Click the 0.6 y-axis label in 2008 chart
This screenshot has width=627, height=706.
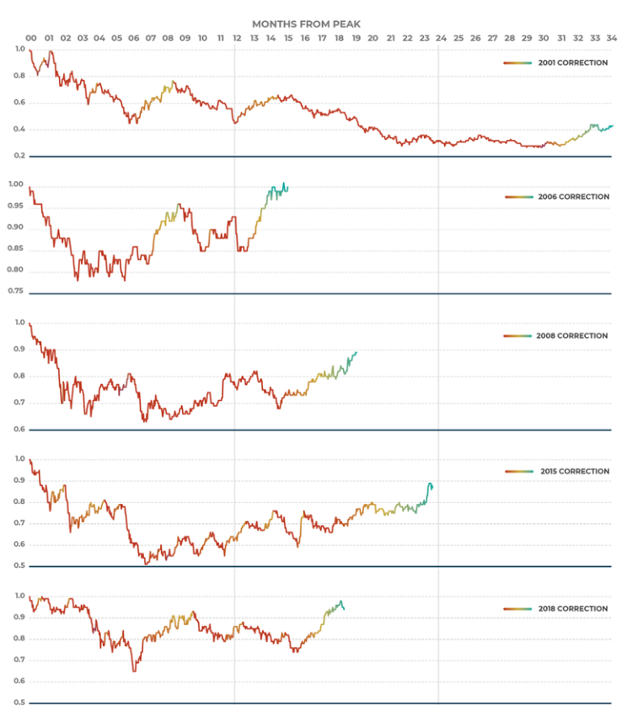click(19, 430)
